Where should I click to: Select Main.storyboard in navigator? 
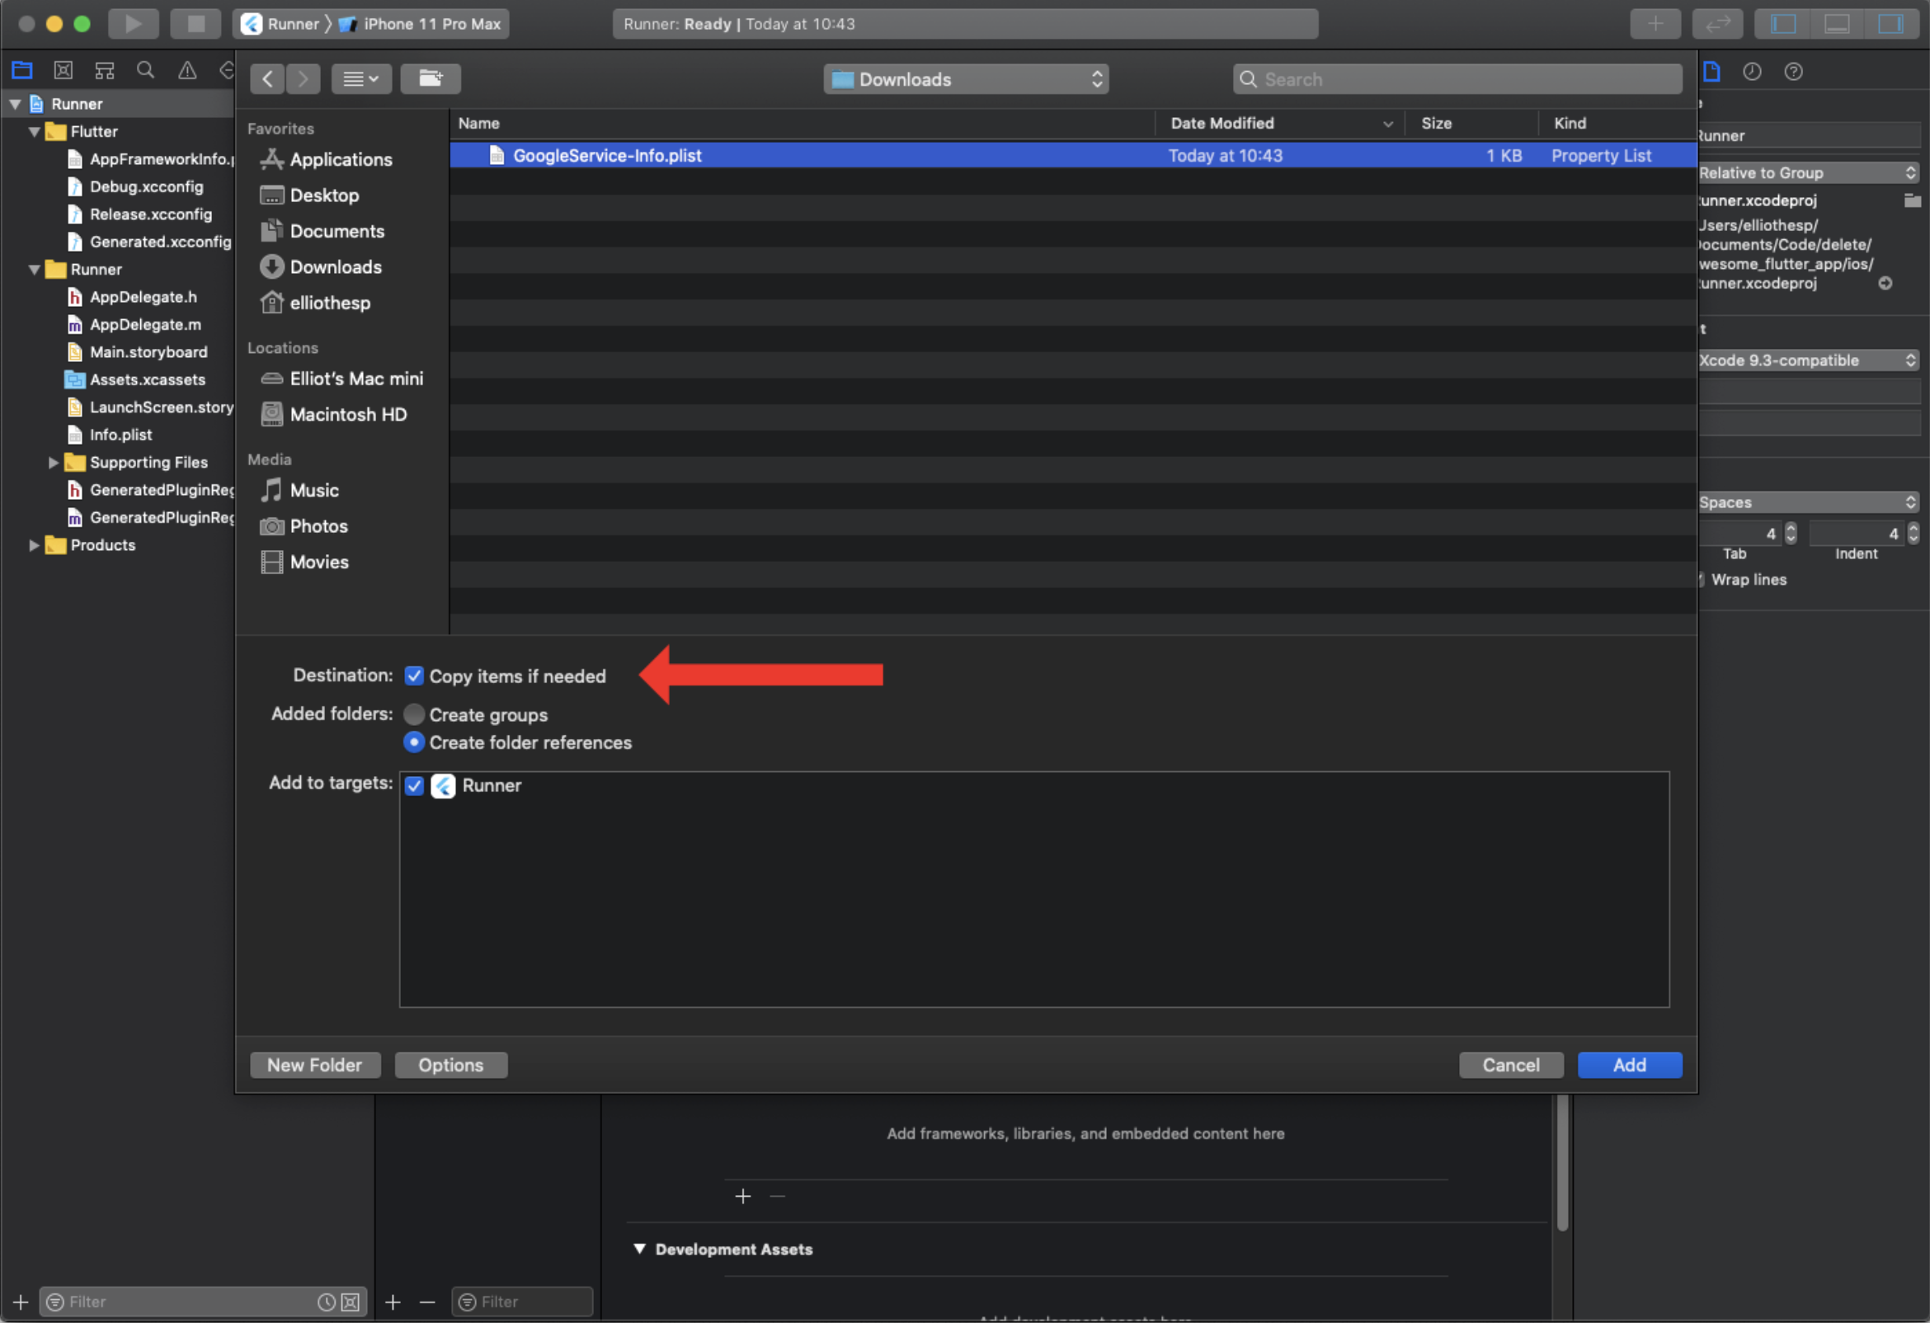136,352
